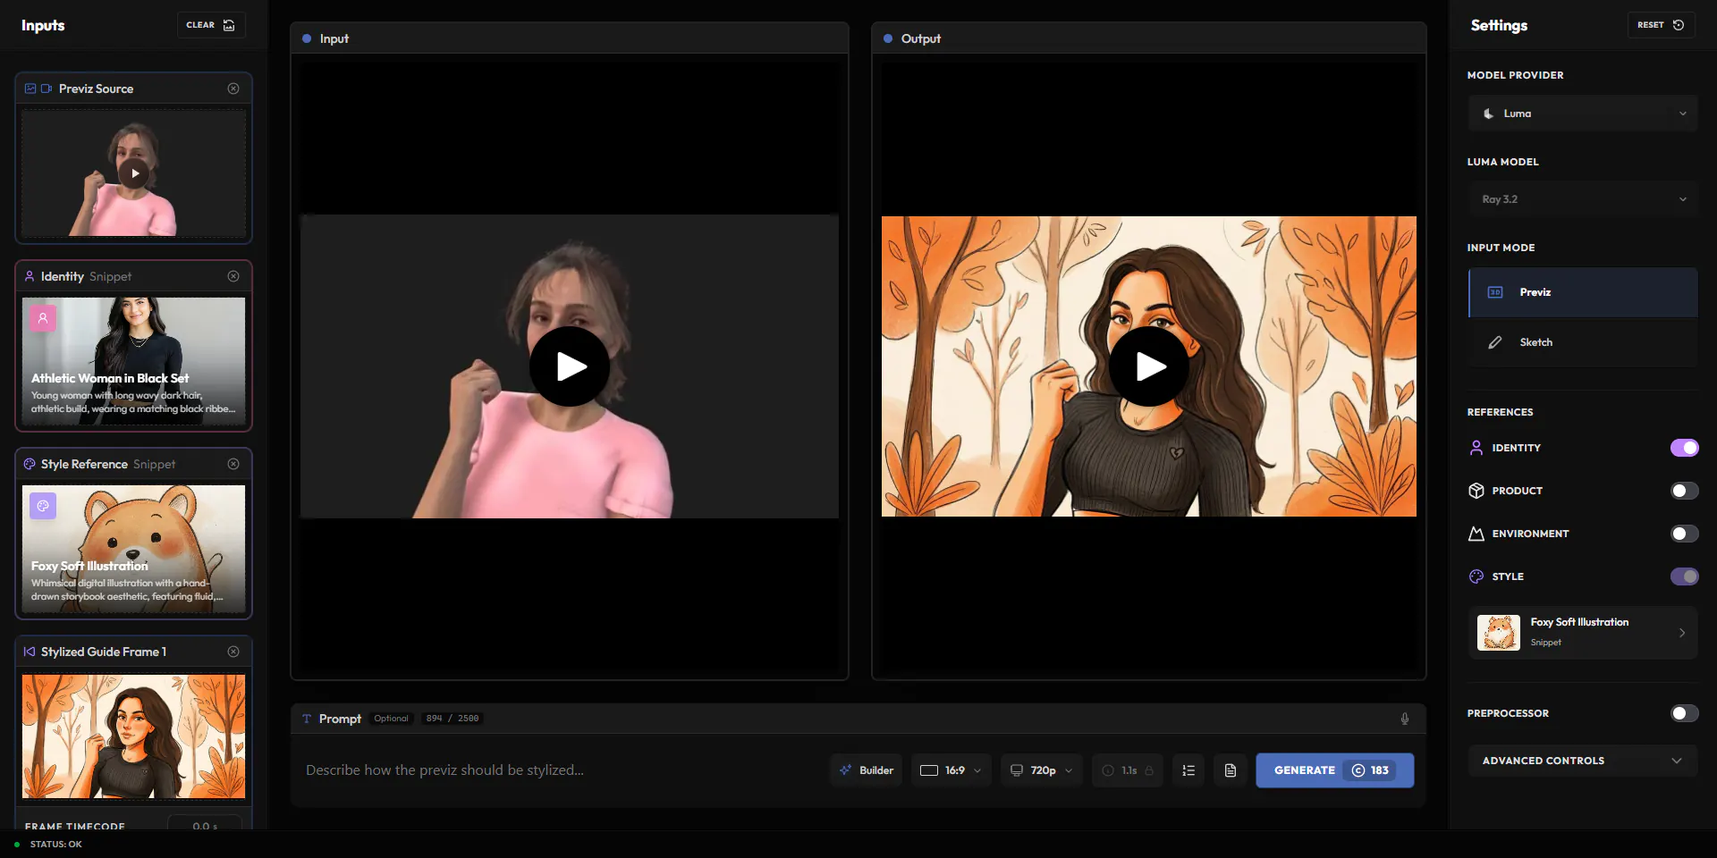1717x858 pixels.
Task: Click the Generate button
Action: (x=1334, y=770)
